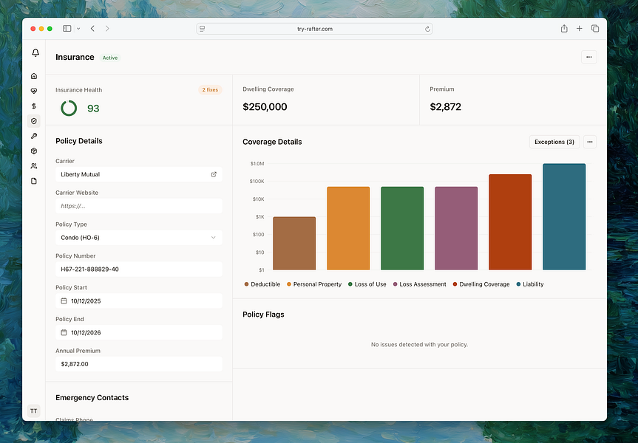Open the box inventory sidebar icon
This screenshot has width=638, height=443.
coord(34,151)
